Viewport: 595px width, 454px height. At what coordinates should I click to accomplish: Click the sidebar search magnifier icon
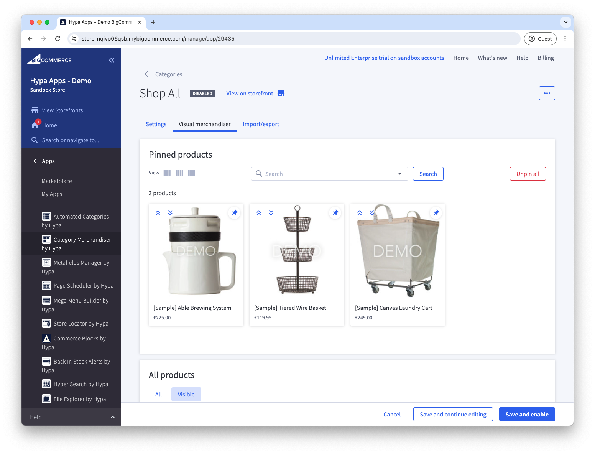pyautogui.click(x=35, y=140)
